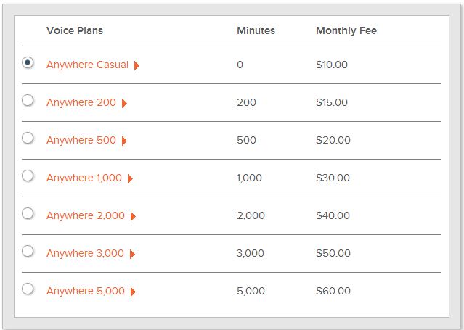464x330 pixels.
Task: Click the Monthly Fee column header
Action: pos(346,30)
